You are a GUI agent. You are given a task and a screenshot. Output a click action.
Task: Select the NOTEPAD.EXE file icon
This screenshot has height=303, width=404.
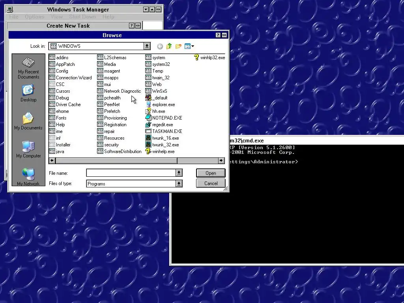(x=148, y=118)
